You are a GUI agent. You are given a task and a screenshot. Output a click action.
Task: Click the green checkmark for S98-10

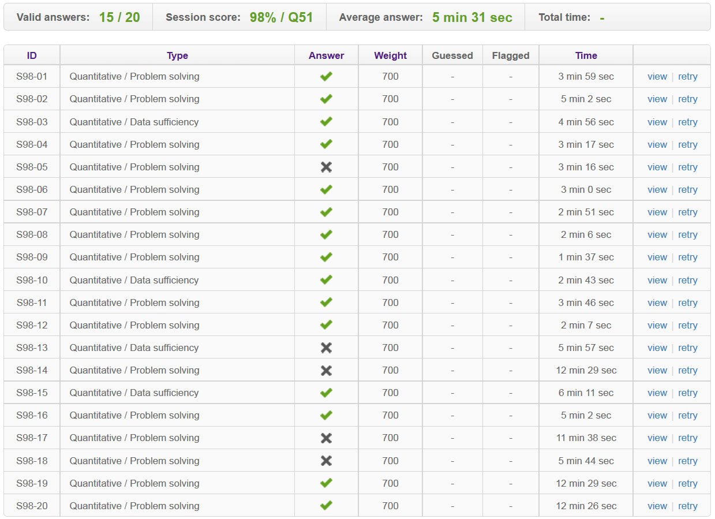326,280
